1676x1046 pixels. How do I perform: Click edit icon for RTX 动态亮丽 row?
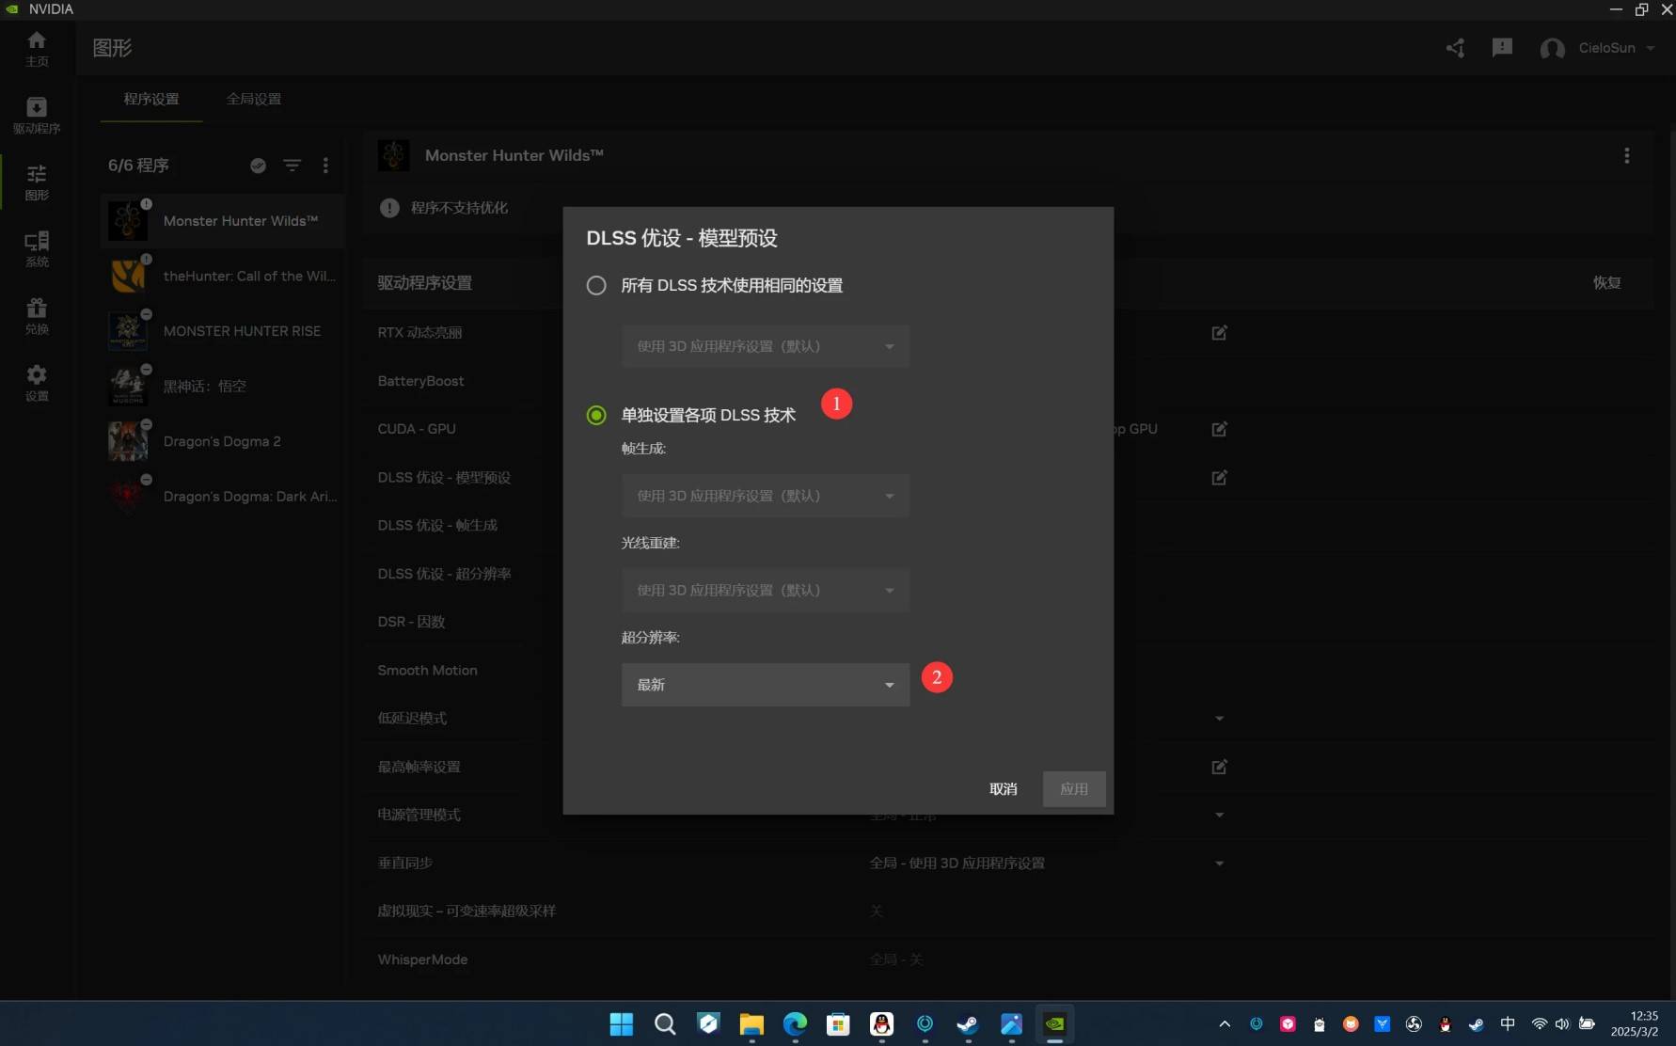click(1219, 332)
